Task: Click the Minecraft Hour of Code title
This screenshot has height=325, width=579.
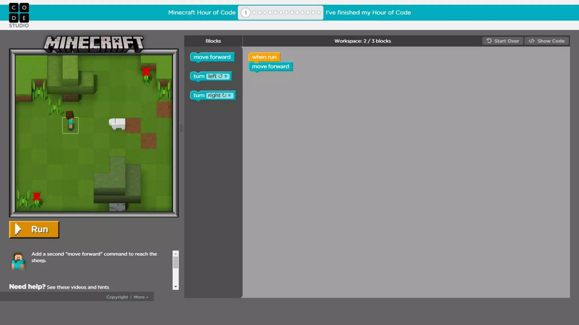Action: [202, 12]
